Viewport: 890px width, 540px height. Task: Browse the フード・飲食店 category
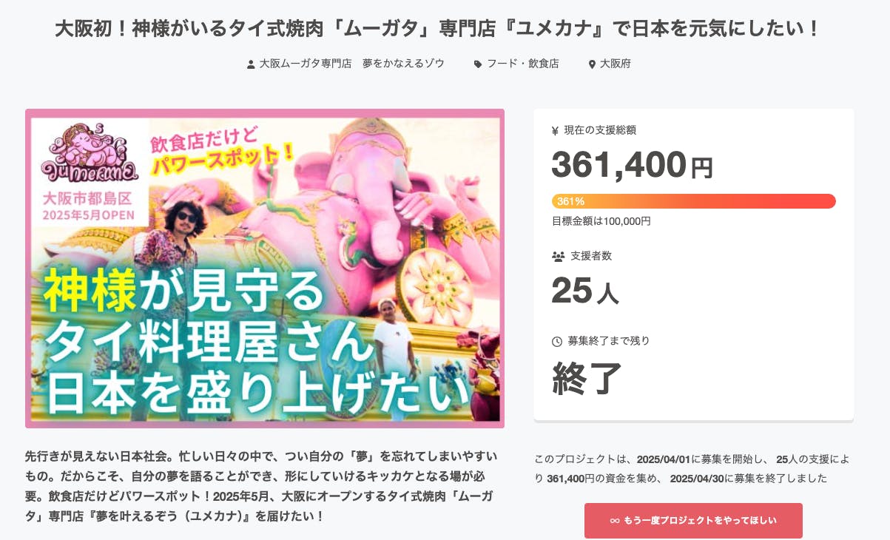click(522, 64)
